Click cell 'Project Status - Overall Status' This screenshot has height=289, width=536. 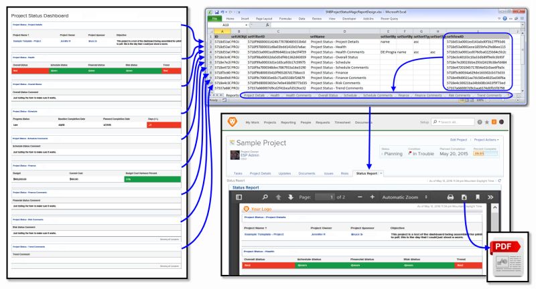(x=334, y=58)
